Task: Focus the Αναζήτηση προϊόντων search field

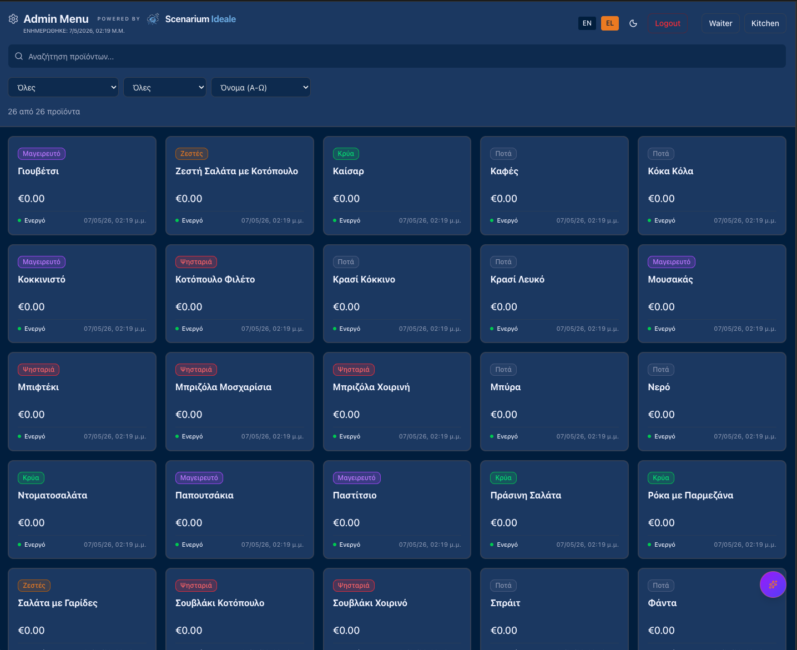Action: pos(397,56)
